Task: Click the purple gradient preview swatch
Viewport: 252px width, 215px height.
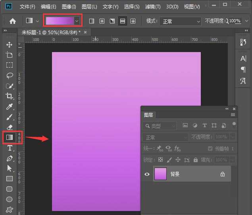Action: coord(60,21)
